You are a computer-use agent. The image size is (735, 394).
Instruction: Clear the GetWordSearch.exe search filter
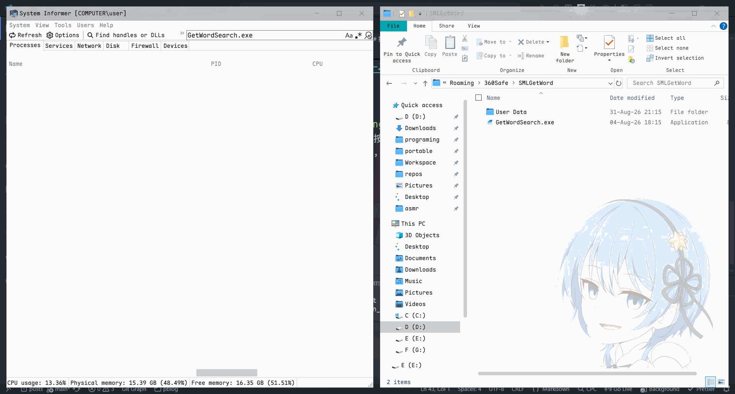[x=368, y=36]
